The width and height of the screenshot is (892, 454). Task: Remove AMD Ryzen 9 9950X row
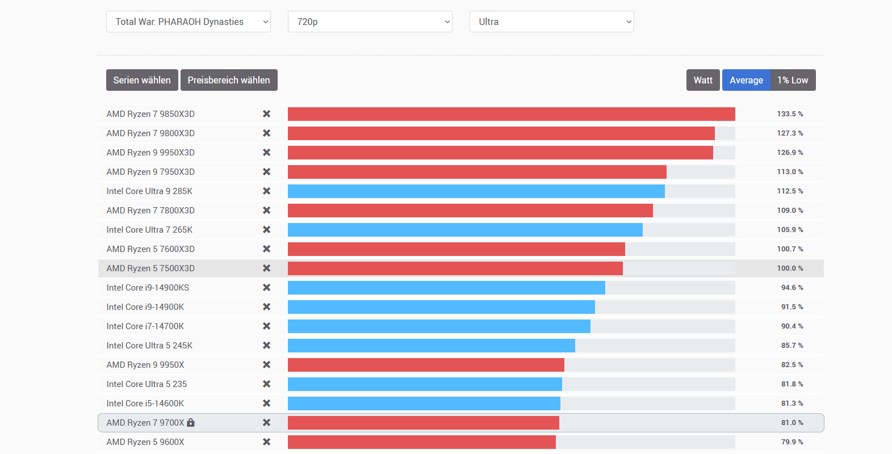click(266, 365)
